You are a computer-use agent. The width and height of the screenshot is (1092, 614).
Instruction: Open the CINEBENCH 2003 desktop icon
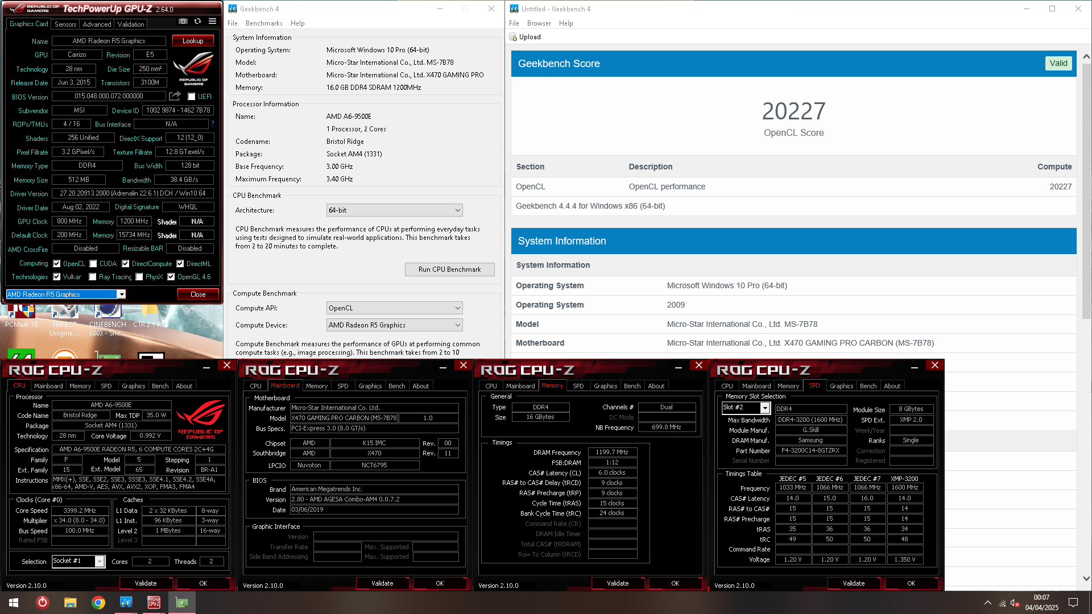tap(107, 321)
